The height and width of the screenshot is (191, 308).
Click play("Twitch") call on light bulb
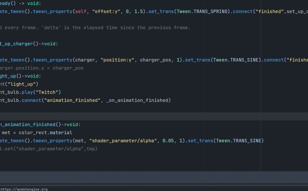pyautogui.click(x=41, y=92)
